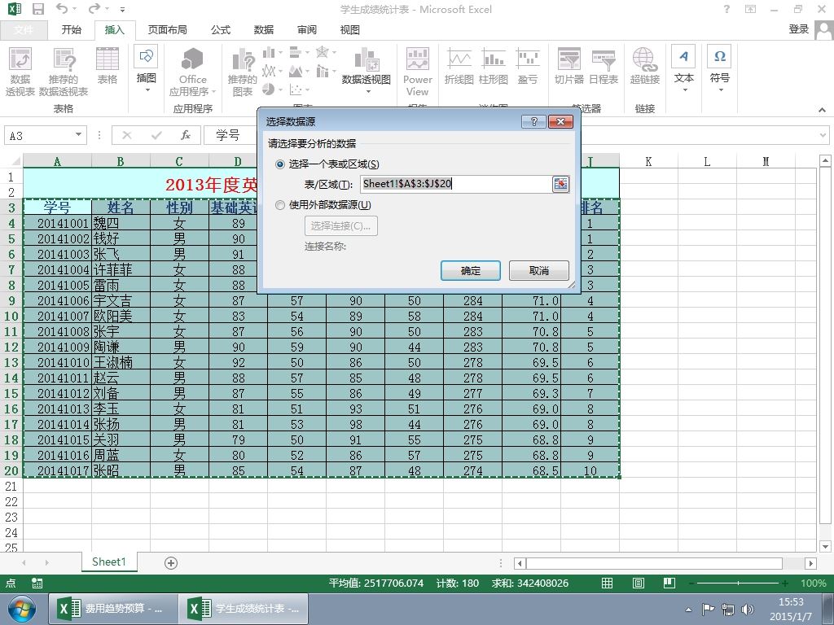The height and width of the screenshot is (625, 834).
Task: Click the dialog help question mark
Action: click(x=533, y=122)
